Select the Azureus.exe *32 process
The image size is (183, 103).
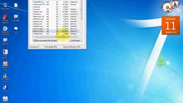pos(56,5)
